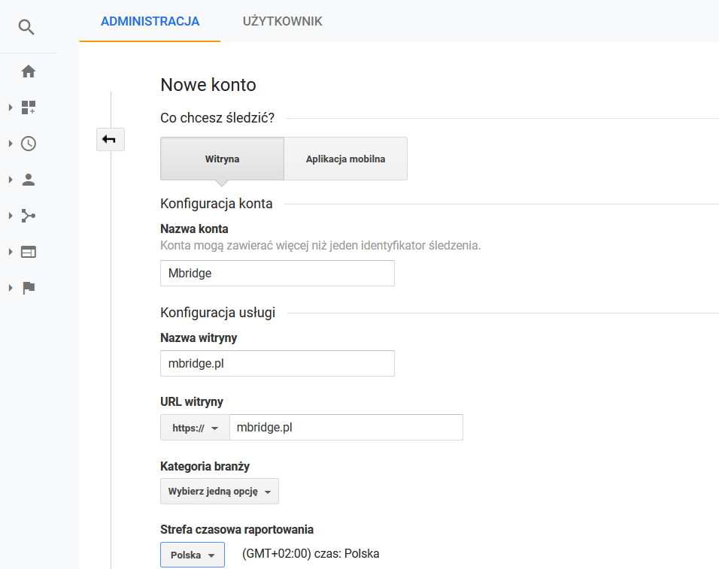Open the Audience person icon
The height and width of the screenshot is (569, 719).
click(29, 180)
